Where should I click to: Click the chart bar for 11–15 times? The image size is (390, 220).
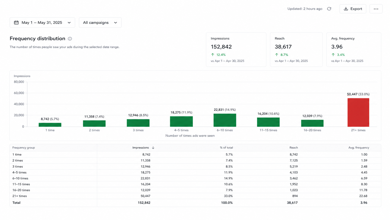[x=268, y=122]
